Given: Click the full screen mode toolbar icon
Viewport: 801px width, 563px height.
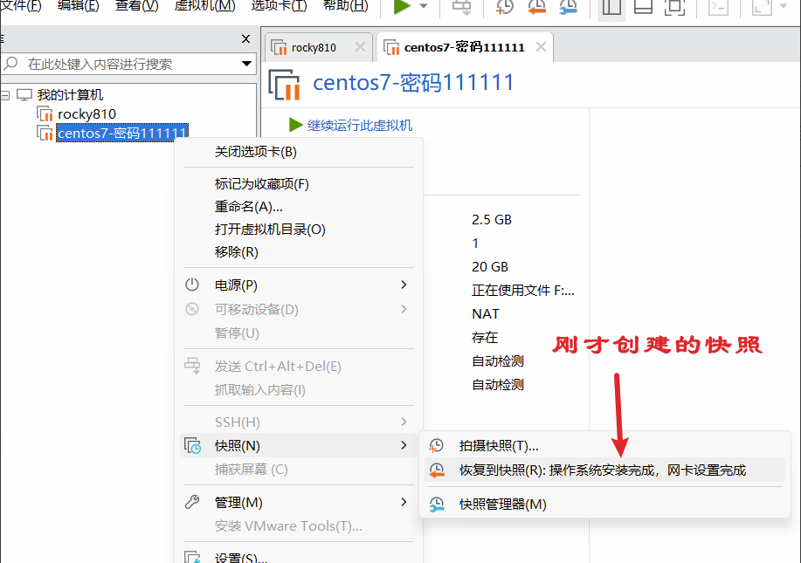Looking at the screenshot, I should [675, 7].
